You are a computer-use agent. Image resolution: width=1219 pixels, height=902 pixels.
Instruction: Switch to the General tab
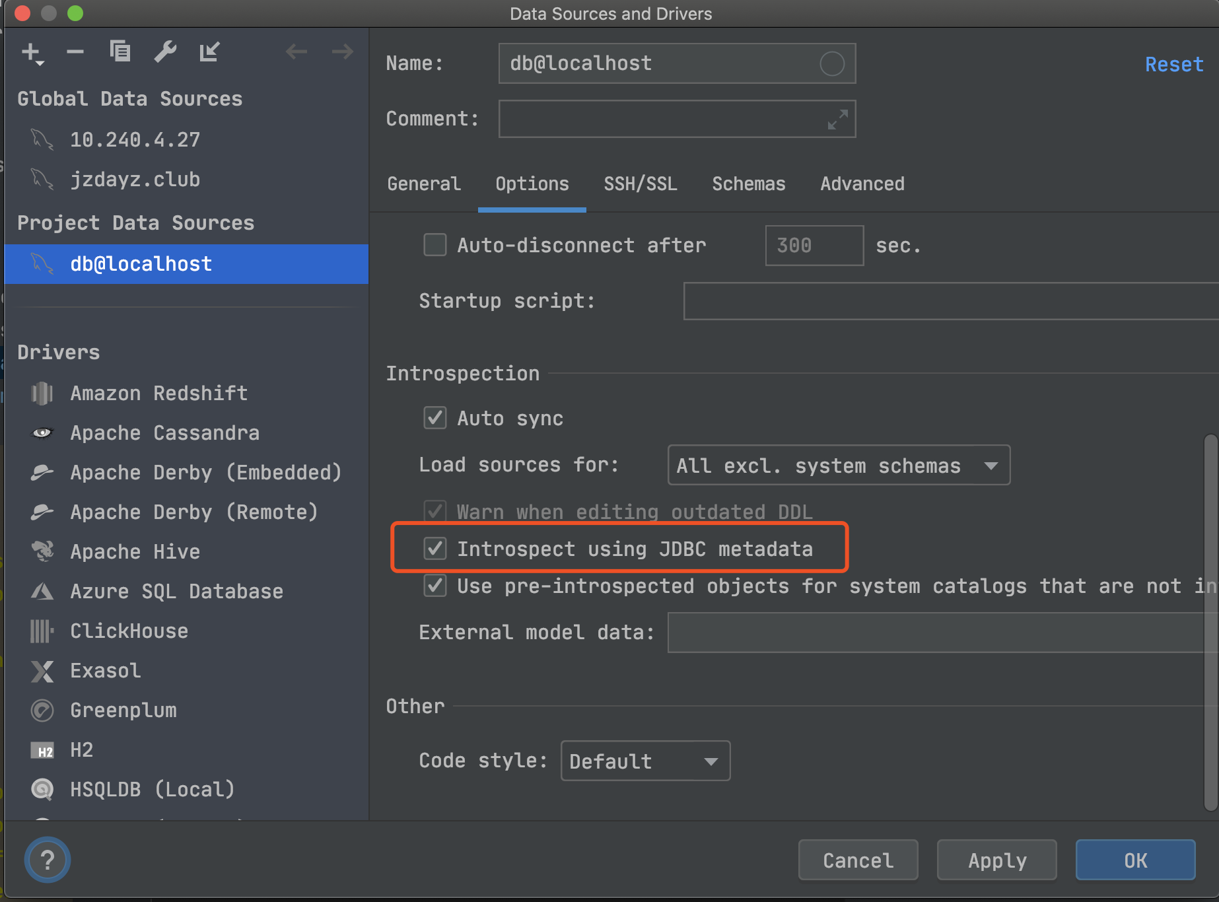(424, 184)
